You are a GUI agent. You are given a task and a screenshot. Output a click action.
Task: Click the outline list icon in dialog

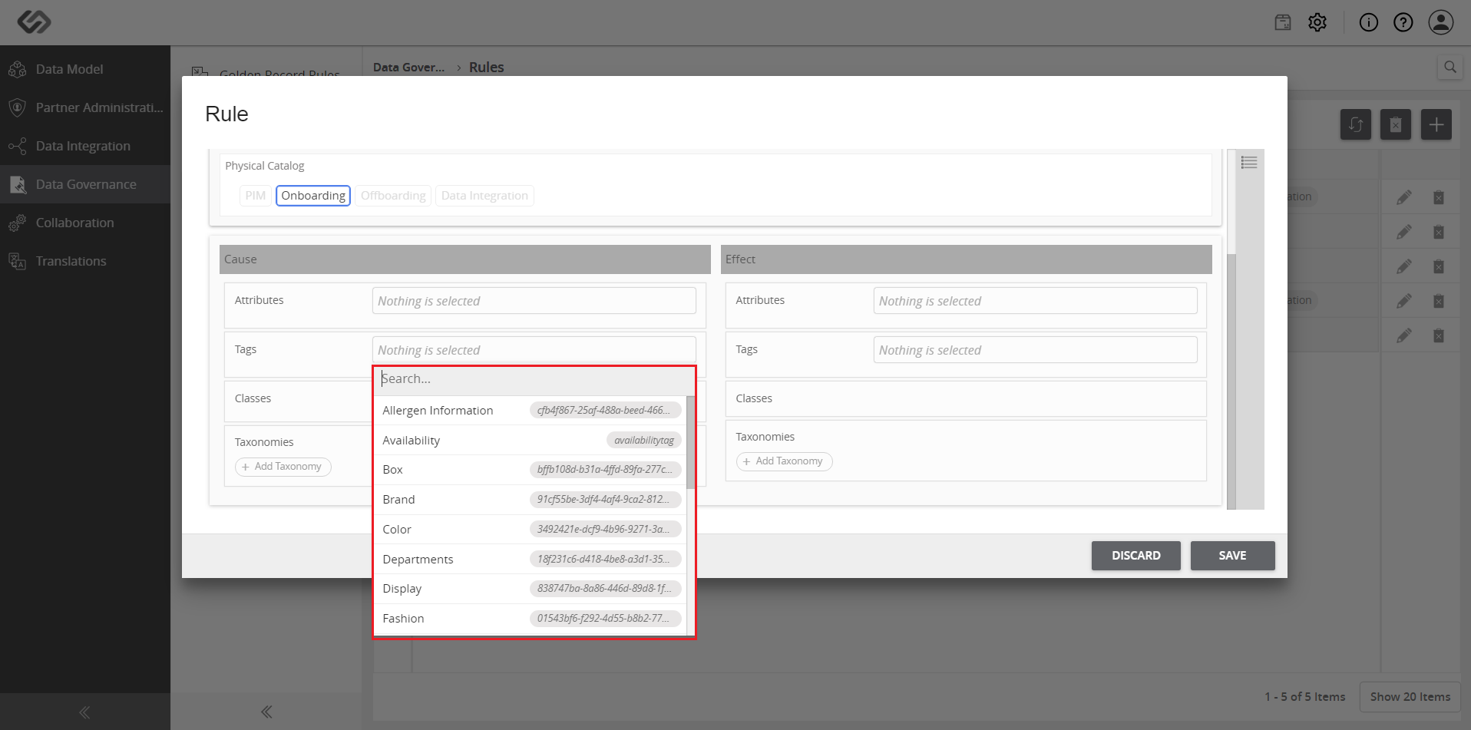(x=1249, y=162)
